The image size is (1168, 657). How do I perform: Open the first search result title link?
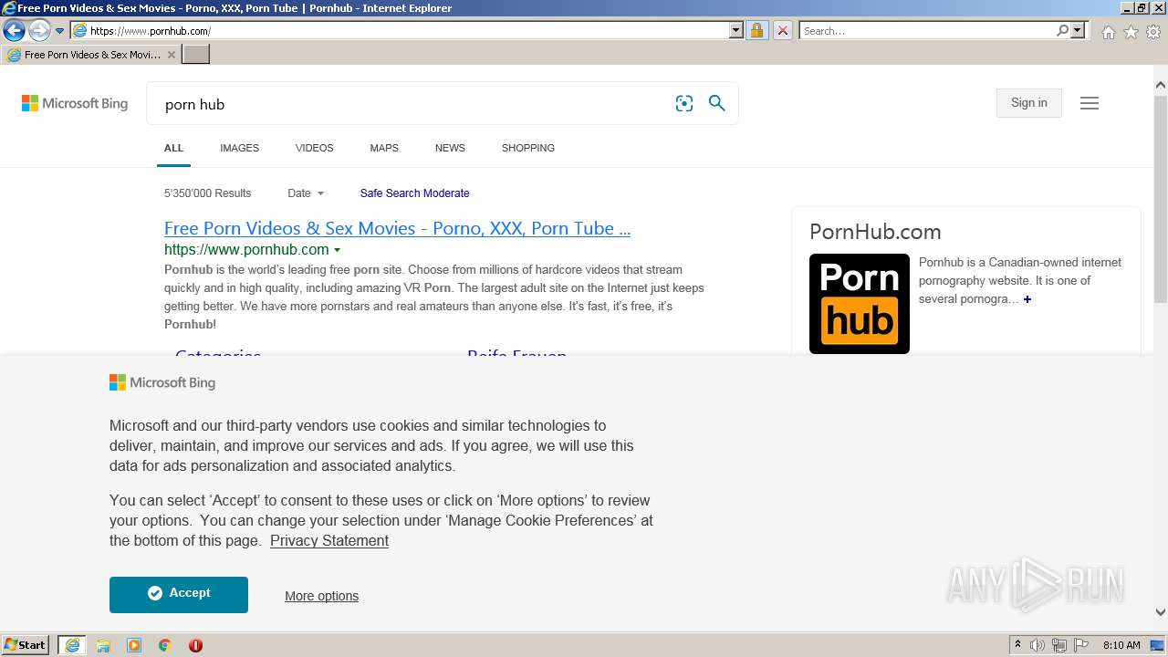(x=397, y=228)
